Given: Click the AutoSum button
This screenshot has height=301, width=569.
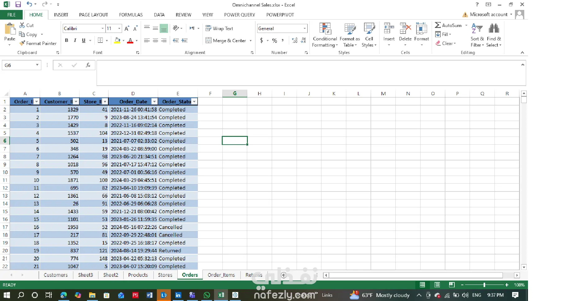Looking at the screenshot, I should click(448, 25).
